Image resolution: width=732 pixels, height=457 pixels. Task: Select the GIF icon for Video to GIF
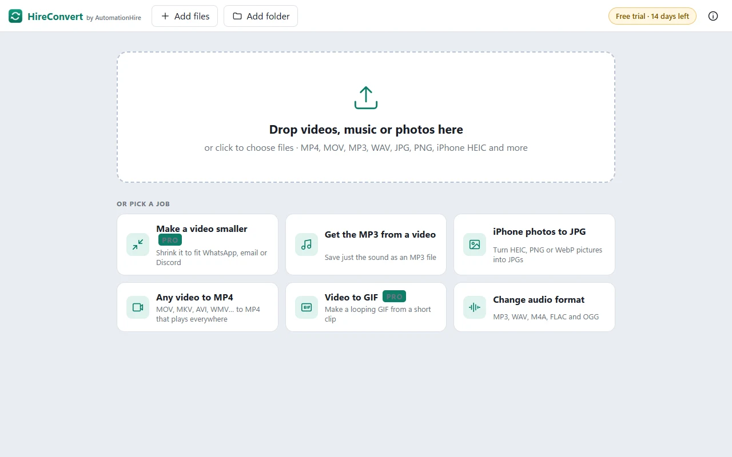(x=307, y=307)
